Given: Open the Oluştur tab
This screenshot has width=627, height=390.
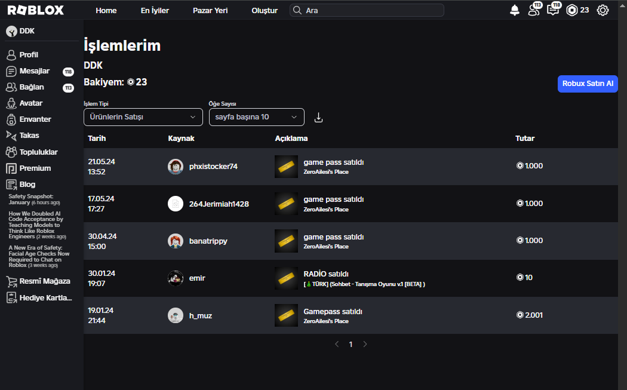Looking at the screenshot, I should pos(265,10).
